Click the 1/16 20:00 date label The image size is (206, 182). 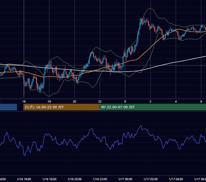point(75,179)
